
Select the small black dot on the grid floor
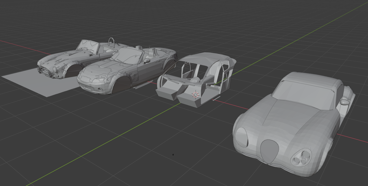173,155
